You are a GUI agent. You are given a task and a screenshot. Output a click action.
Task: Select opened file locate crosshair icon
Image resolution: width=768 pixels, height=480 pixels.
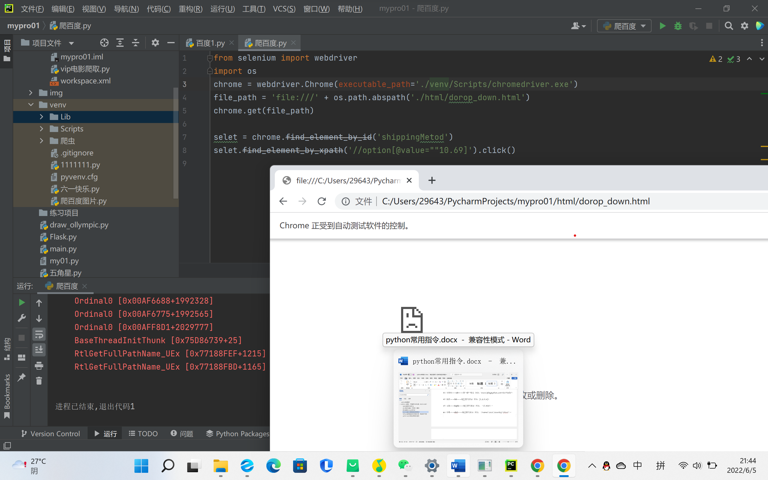104,43
